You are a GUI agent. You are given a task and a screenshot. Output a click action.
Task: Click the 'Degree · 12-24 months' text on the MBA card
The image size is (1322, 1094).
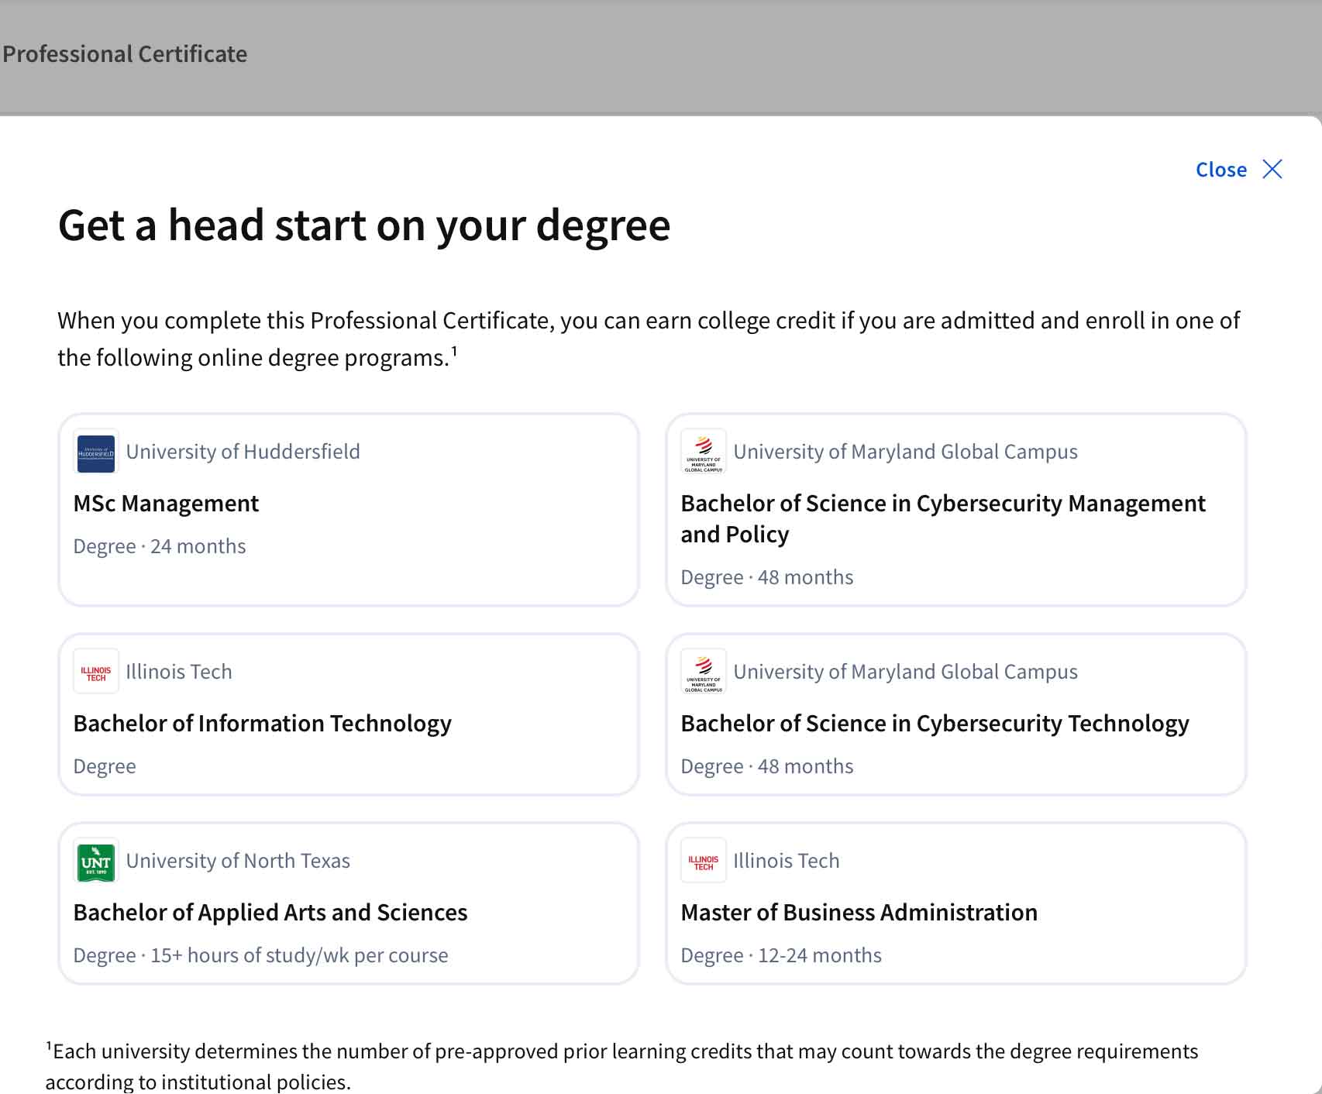click(780, 955)
